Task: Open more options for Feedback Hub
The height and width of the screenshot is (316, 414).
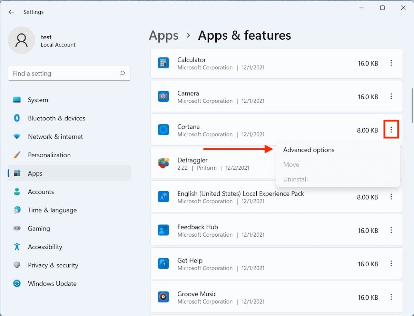Action: pos(391,230)
